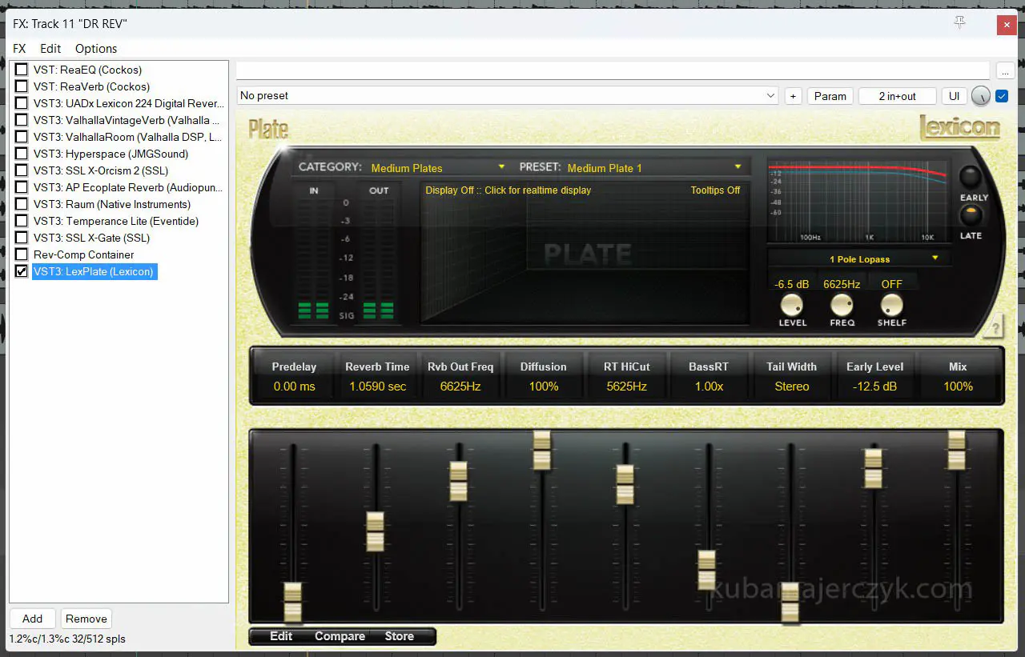
Task: Open the Options menu
Action: (96, 49)
